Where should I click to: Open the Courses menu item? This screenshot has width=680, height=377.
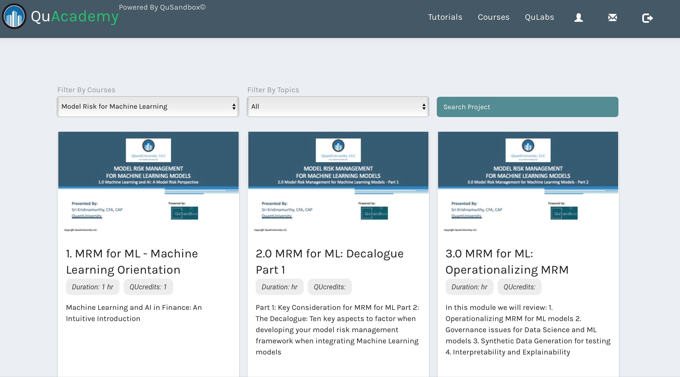(493, 17)
